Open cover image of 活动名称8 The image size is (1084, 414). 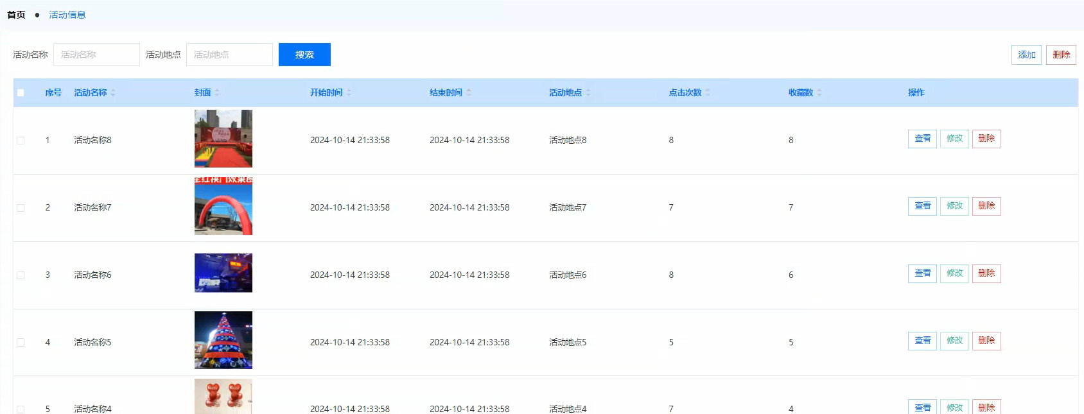tap(223, 139)
